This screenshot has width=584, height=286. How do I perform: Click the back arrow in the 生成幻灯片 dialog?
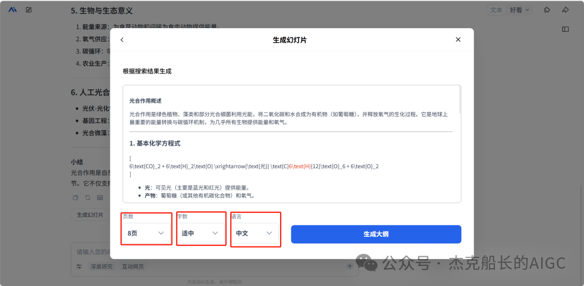pos(122,40)
